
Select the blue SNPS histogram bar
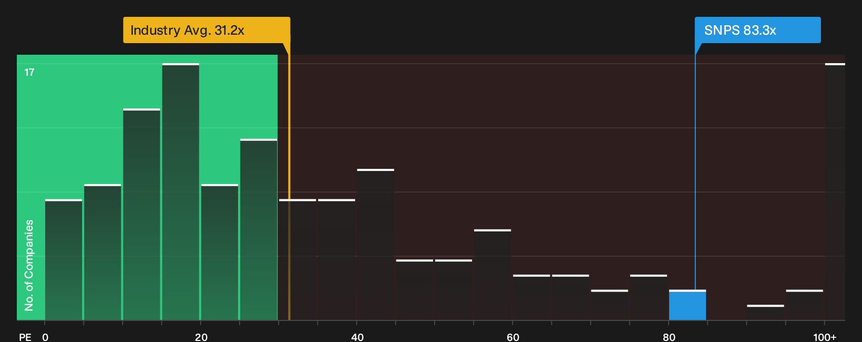point(687,305)
